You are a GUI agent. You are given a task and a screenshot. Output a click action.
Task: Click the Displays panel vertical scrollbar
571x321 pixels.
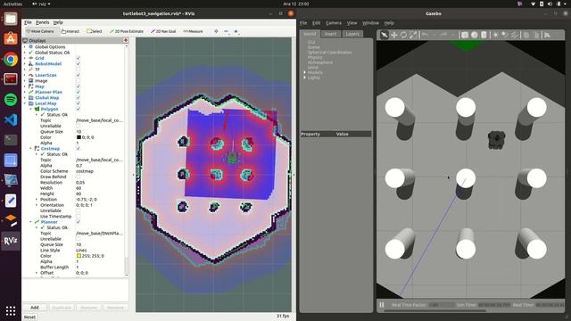point(127,160)
